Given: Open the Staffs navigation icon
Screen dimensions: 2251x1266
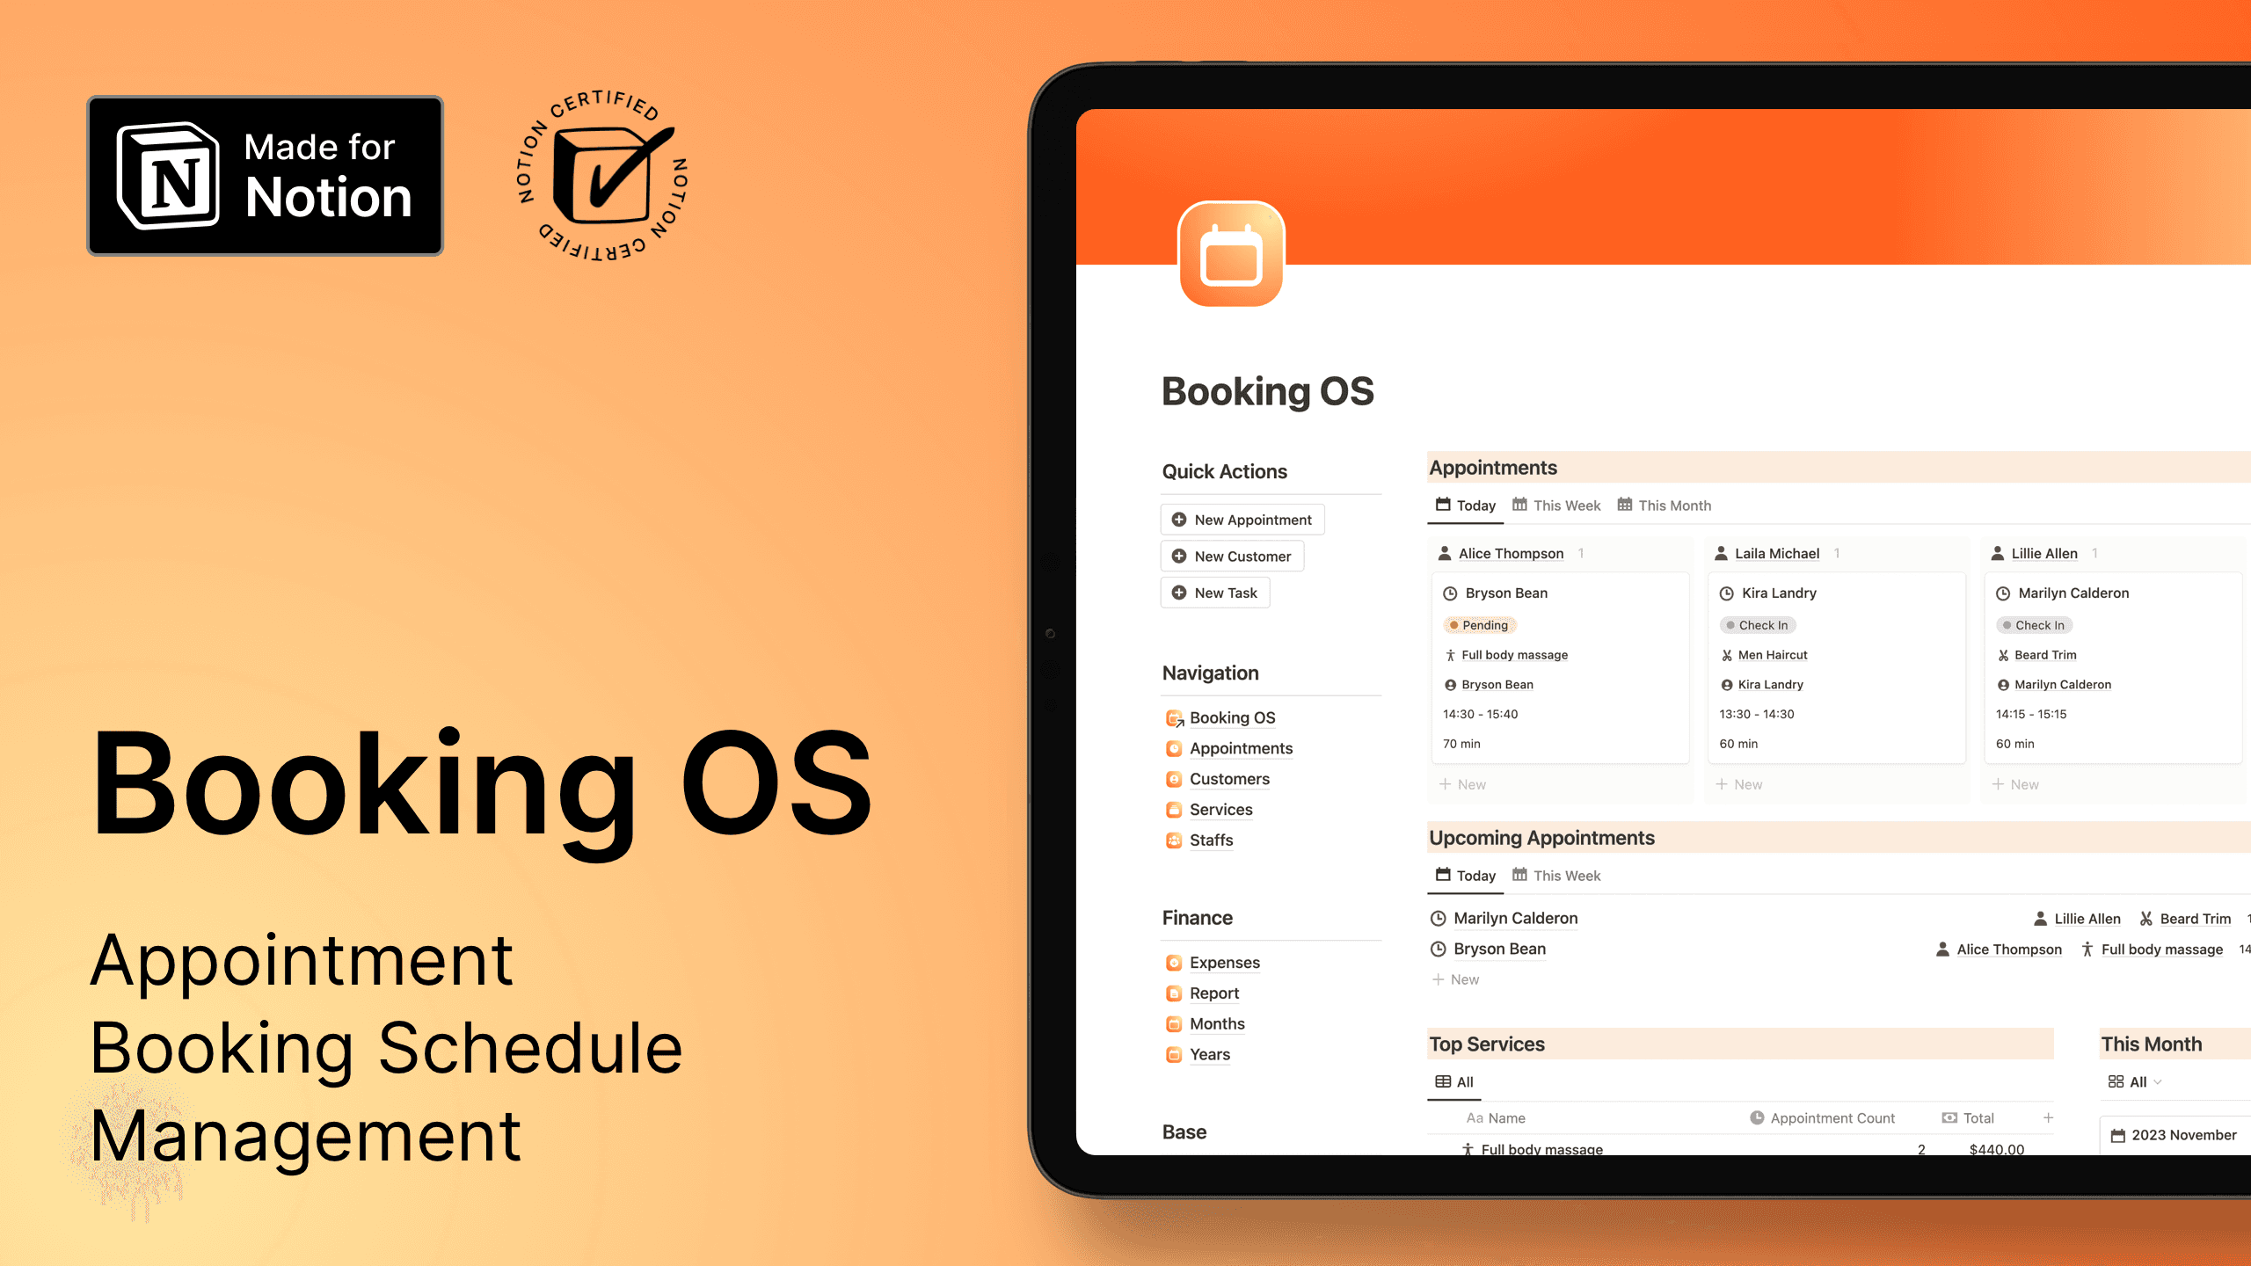Looking at the screenshot, I should (x=1174, y=838).
